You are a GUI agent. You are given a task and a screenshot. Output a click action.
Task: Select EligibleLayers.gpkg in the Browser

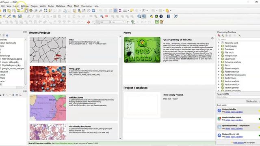click(11, 65)
